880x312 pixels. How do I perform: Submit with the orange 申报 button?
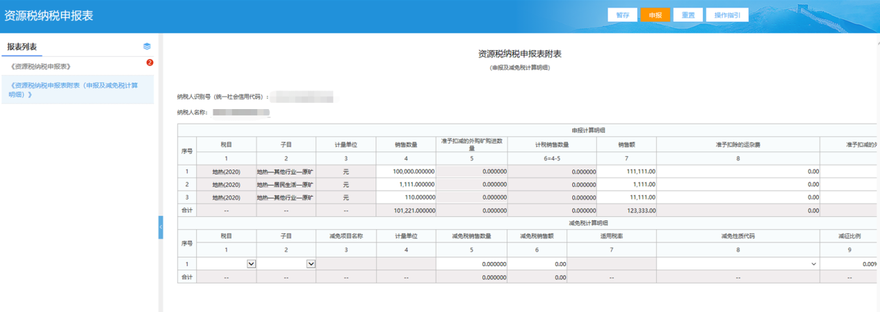click(655, 15)
